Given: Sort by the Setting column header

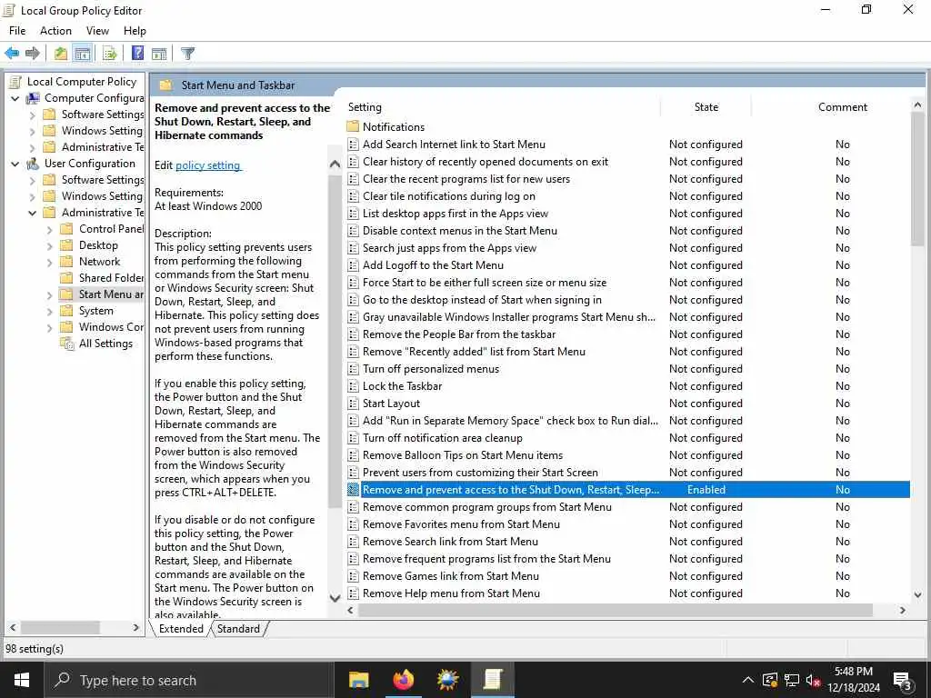Looking at the screenshot, I should pyautogui.click(x=502, y=107).
